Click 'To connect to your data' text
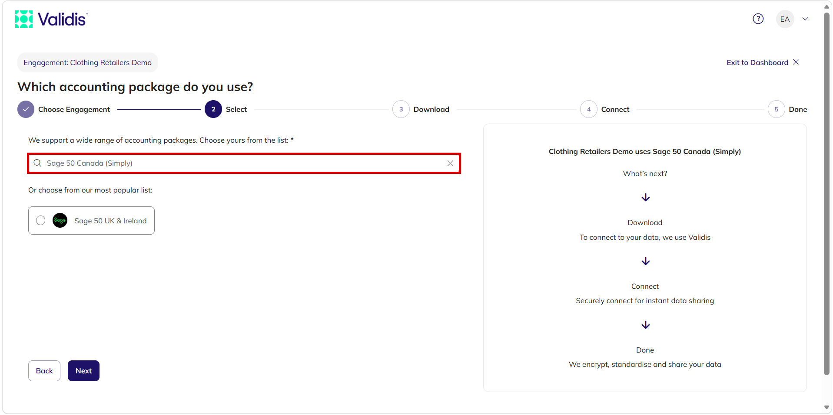The image size is (833, 415). (x=645, y=237)
